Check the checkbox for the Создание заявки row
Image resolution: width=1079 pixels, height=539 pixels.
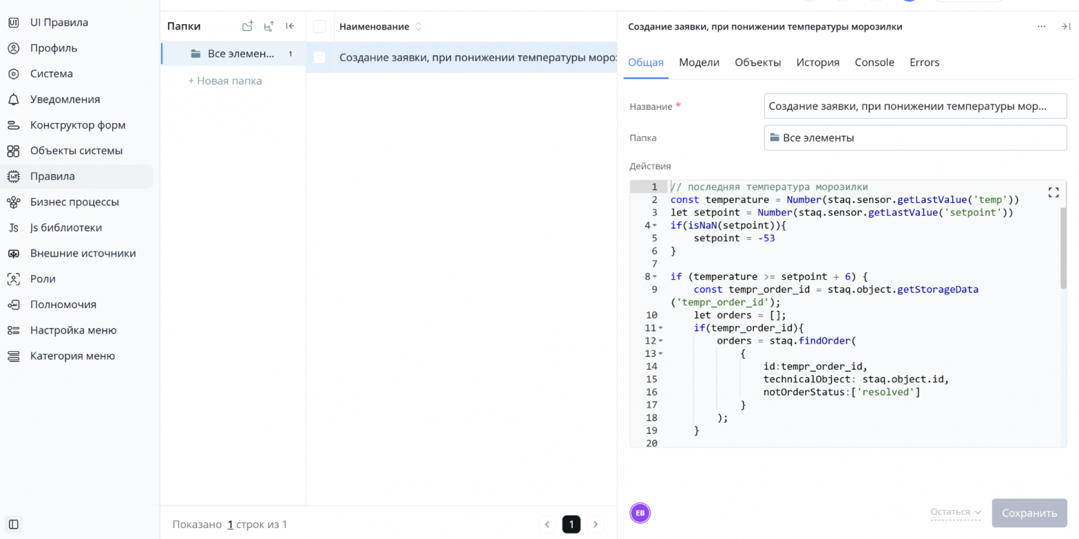(x=320, y=57)
